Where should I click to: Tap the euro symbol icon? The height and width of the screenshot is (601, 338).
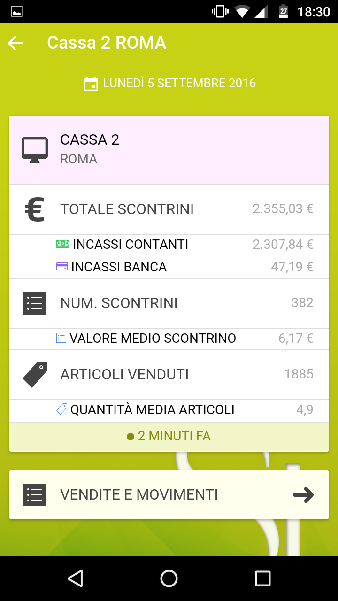[35, 209]
